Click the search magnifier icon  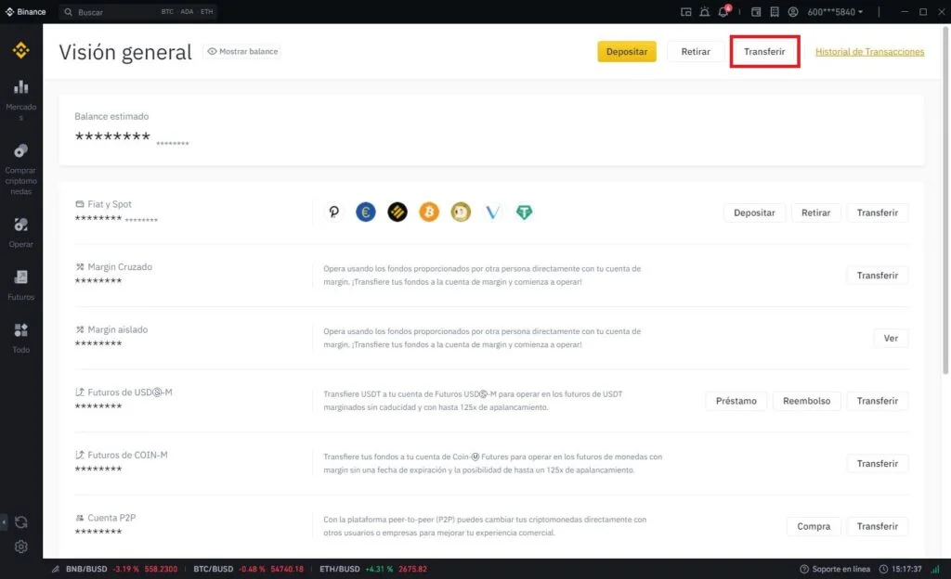(69, 12)
